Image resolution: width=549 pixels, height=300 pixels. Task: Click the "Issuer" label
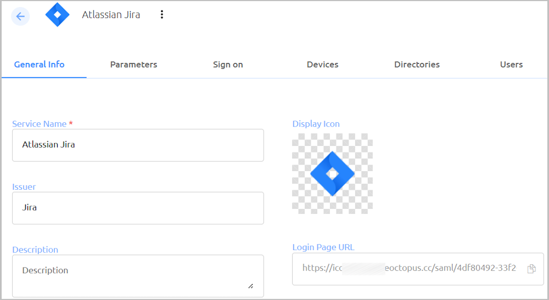click(24, 186)
